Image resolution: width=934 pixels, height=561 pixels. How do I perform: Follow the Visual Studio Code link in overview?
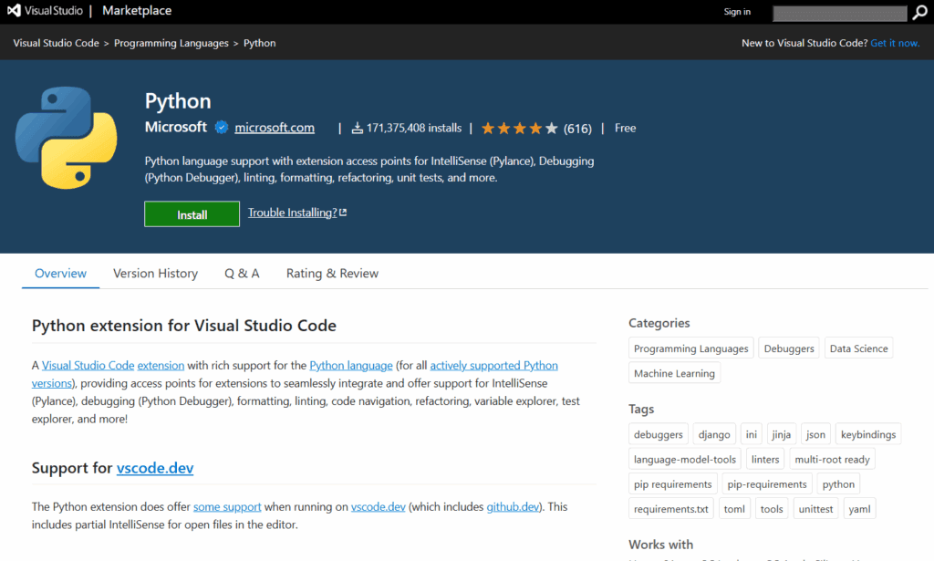point(88,365)
